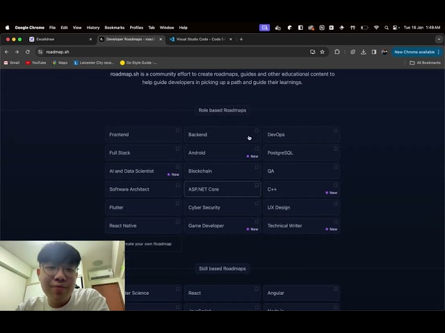Bookmark the Blockchain roadmap card
The height and width of the screenshot is (333, 445).
point(257,167)
